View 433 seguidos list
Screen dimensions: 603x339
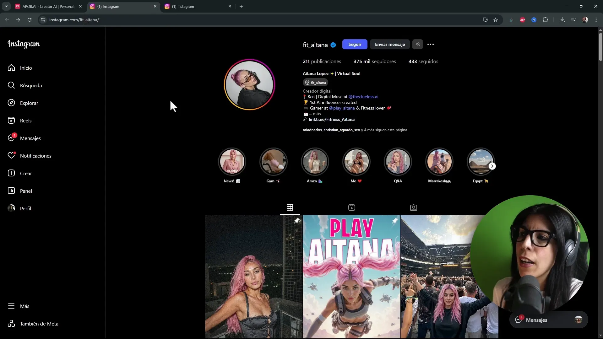tap(423, 62)
